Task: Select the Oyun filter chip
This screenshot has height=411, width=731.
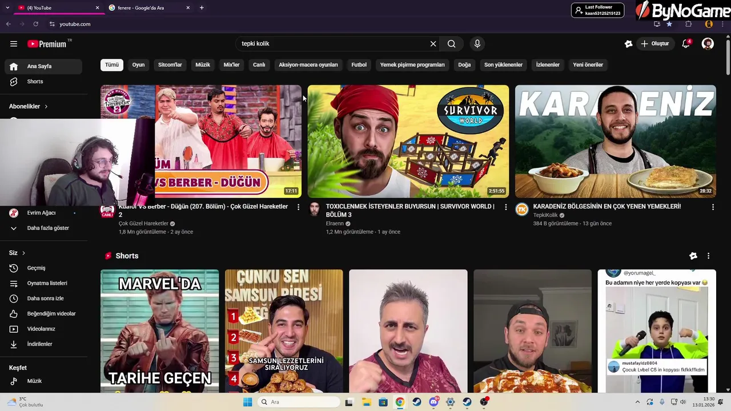Action: click(139, 65)
